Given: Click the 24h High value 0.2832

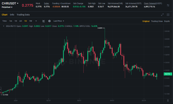Looking at the screenshot, I should [x=91, y=7].
